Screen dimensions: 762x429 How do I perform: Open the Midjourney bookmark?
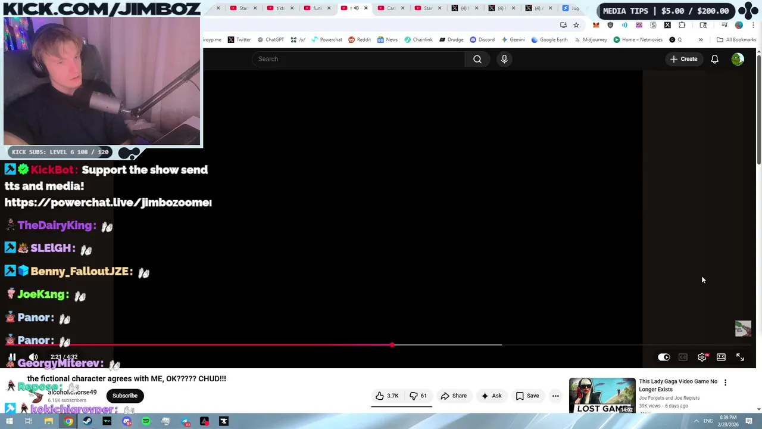[591, 40]
